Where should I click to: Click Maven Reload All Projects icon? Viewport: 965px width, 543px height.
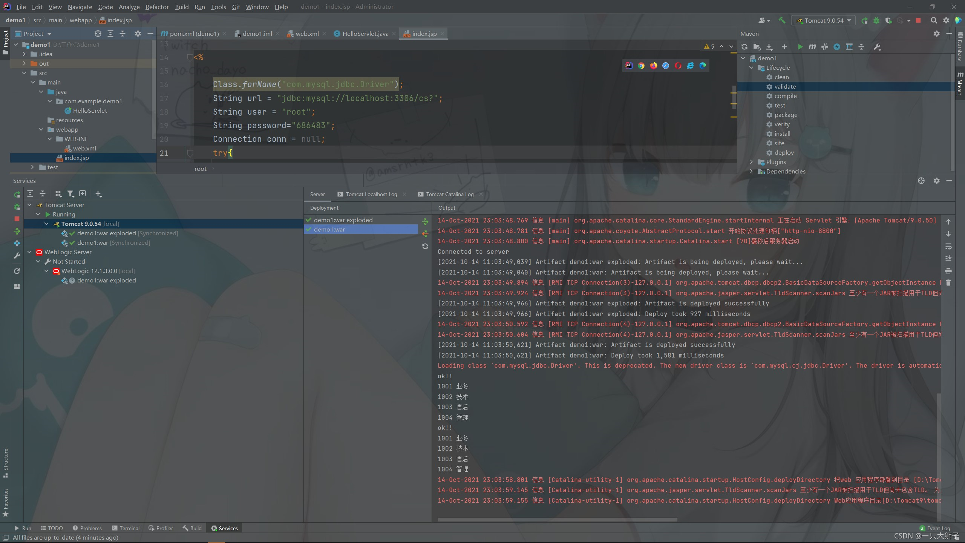pyautogui.click(x=744, y=47)
